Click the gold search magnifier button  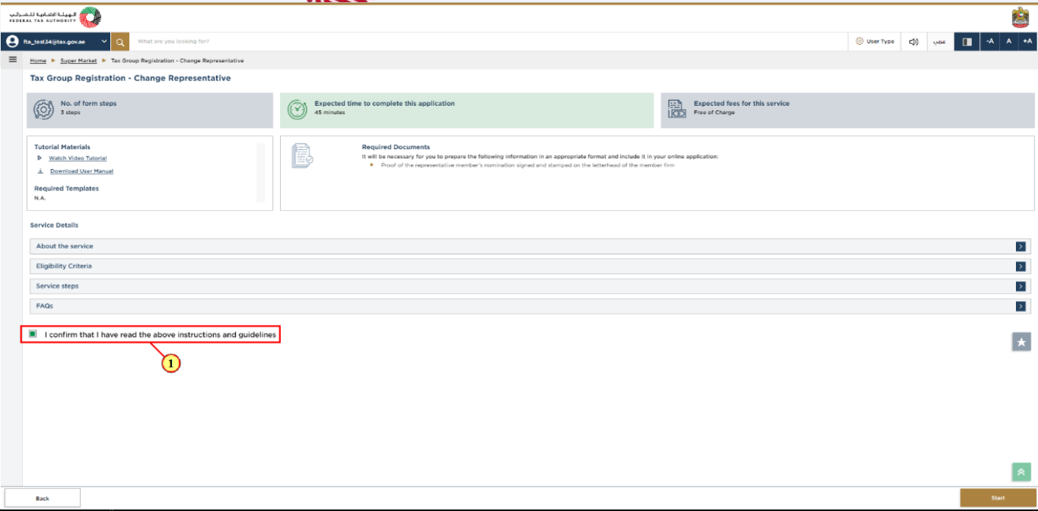pyautogui.click(x=121, y=42)
